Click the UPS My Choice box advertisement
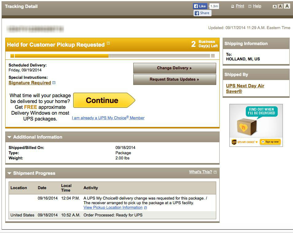 pyautogui.click(x=256, y=125)
